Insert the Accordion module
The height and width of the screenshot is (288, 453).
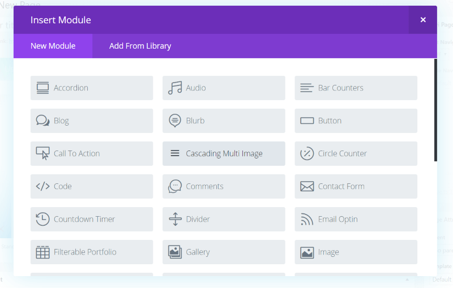coord(92,88)
